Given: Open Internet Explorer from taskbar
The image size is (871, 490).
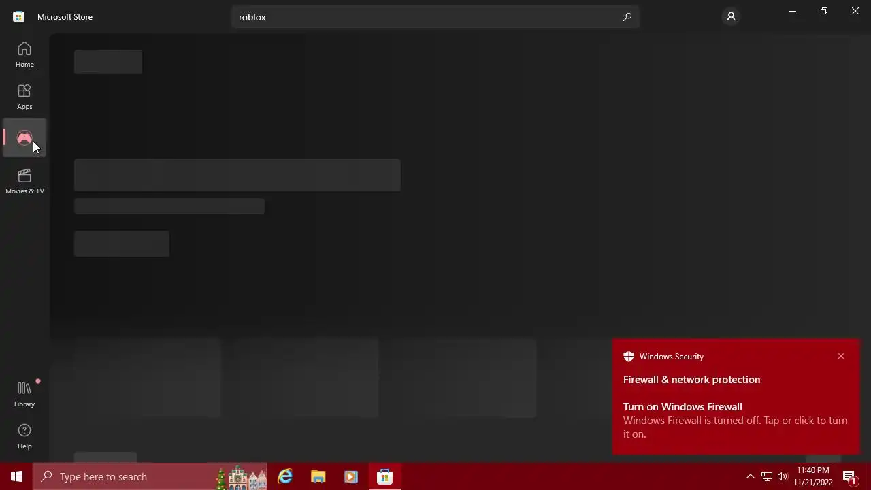Looking at the screenshot, I should point(285,476).
